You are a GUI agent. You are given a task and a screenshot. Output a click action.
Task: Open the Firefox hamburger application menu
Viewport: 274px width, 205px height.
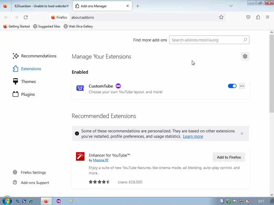click(x=268, y=17)
